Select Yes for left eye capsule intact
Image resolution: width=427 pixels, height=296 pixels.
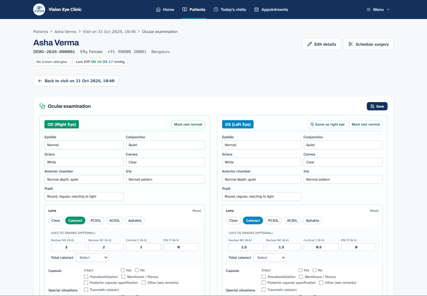click(x=300, y=270)
